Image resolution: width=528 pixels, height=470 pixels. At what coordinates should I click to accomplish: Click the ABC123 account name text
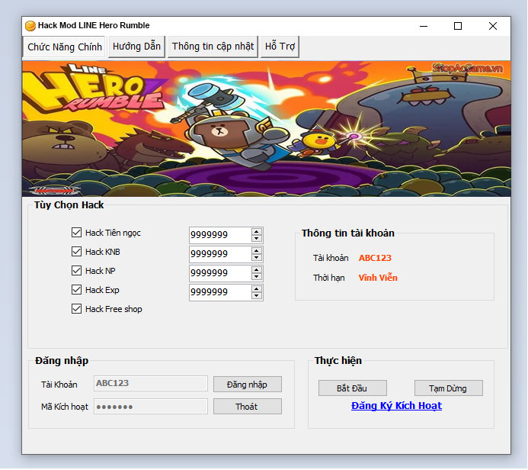[375, 258]
